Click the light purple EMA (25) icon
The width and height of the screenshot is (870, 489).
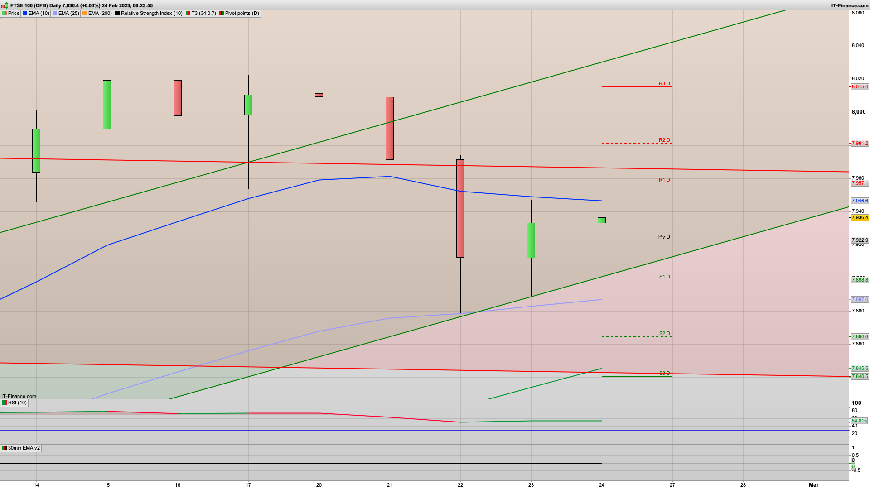point(55,14)
